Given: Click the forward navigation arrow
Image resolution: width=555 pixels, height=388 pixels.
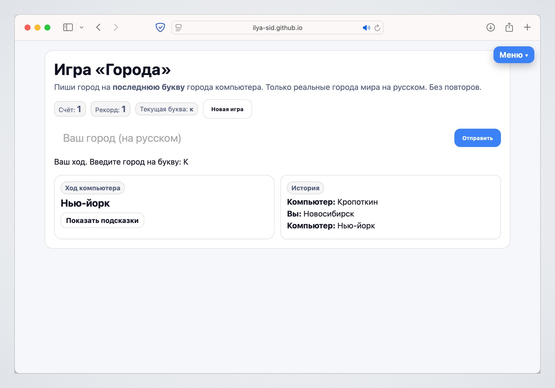Looking at the screenshot, I should tap(116, 27).
